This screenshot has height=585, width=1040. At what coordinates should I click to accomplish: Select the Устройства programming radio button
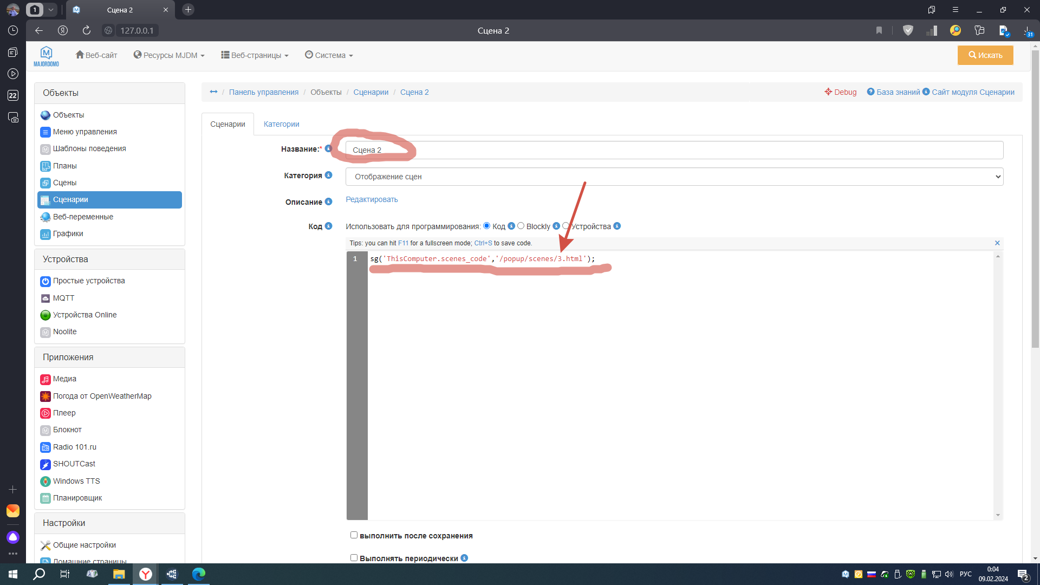click(x=565, y=226)
